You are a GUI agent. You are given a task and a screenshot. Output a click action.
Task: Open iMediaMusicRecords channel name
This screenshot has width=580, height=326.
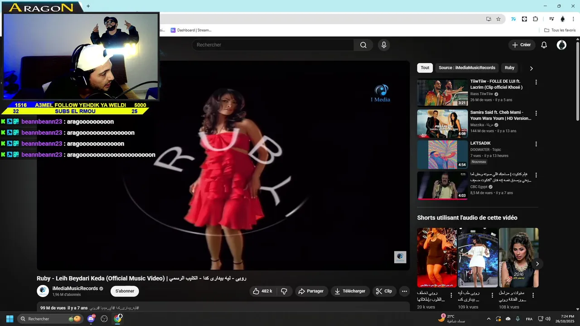pos(75,288)
